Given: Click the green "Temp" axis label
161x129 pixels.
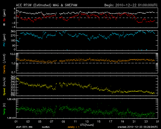Looking at the screenshot, I should tap(4, 111).
